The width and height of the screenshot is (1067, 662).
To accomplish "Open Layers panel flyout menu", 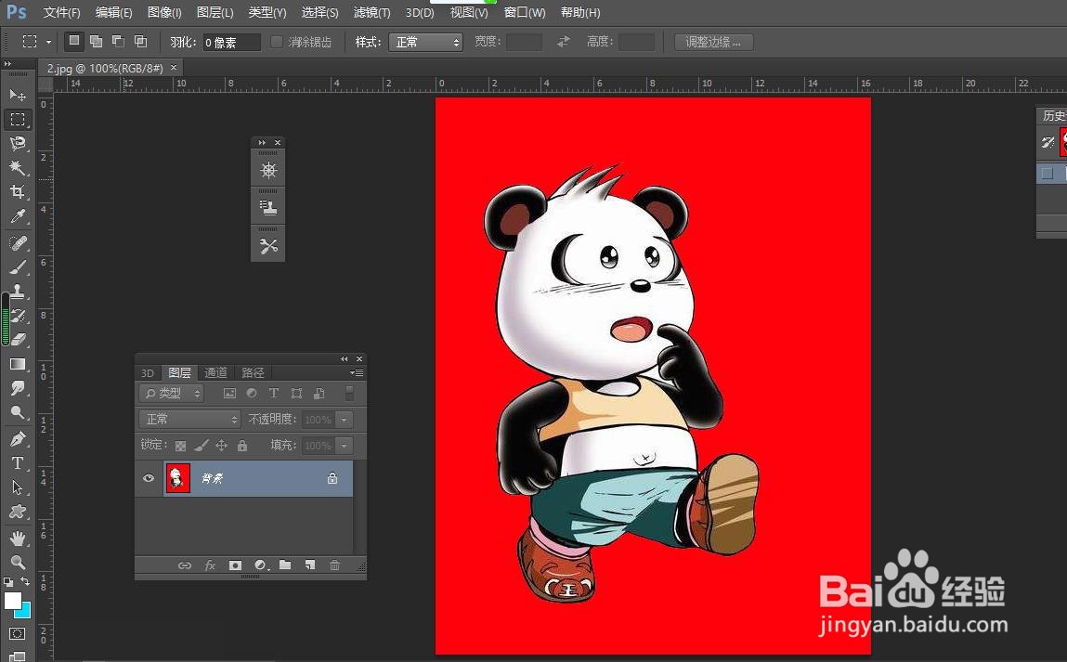I will point(357,373).
